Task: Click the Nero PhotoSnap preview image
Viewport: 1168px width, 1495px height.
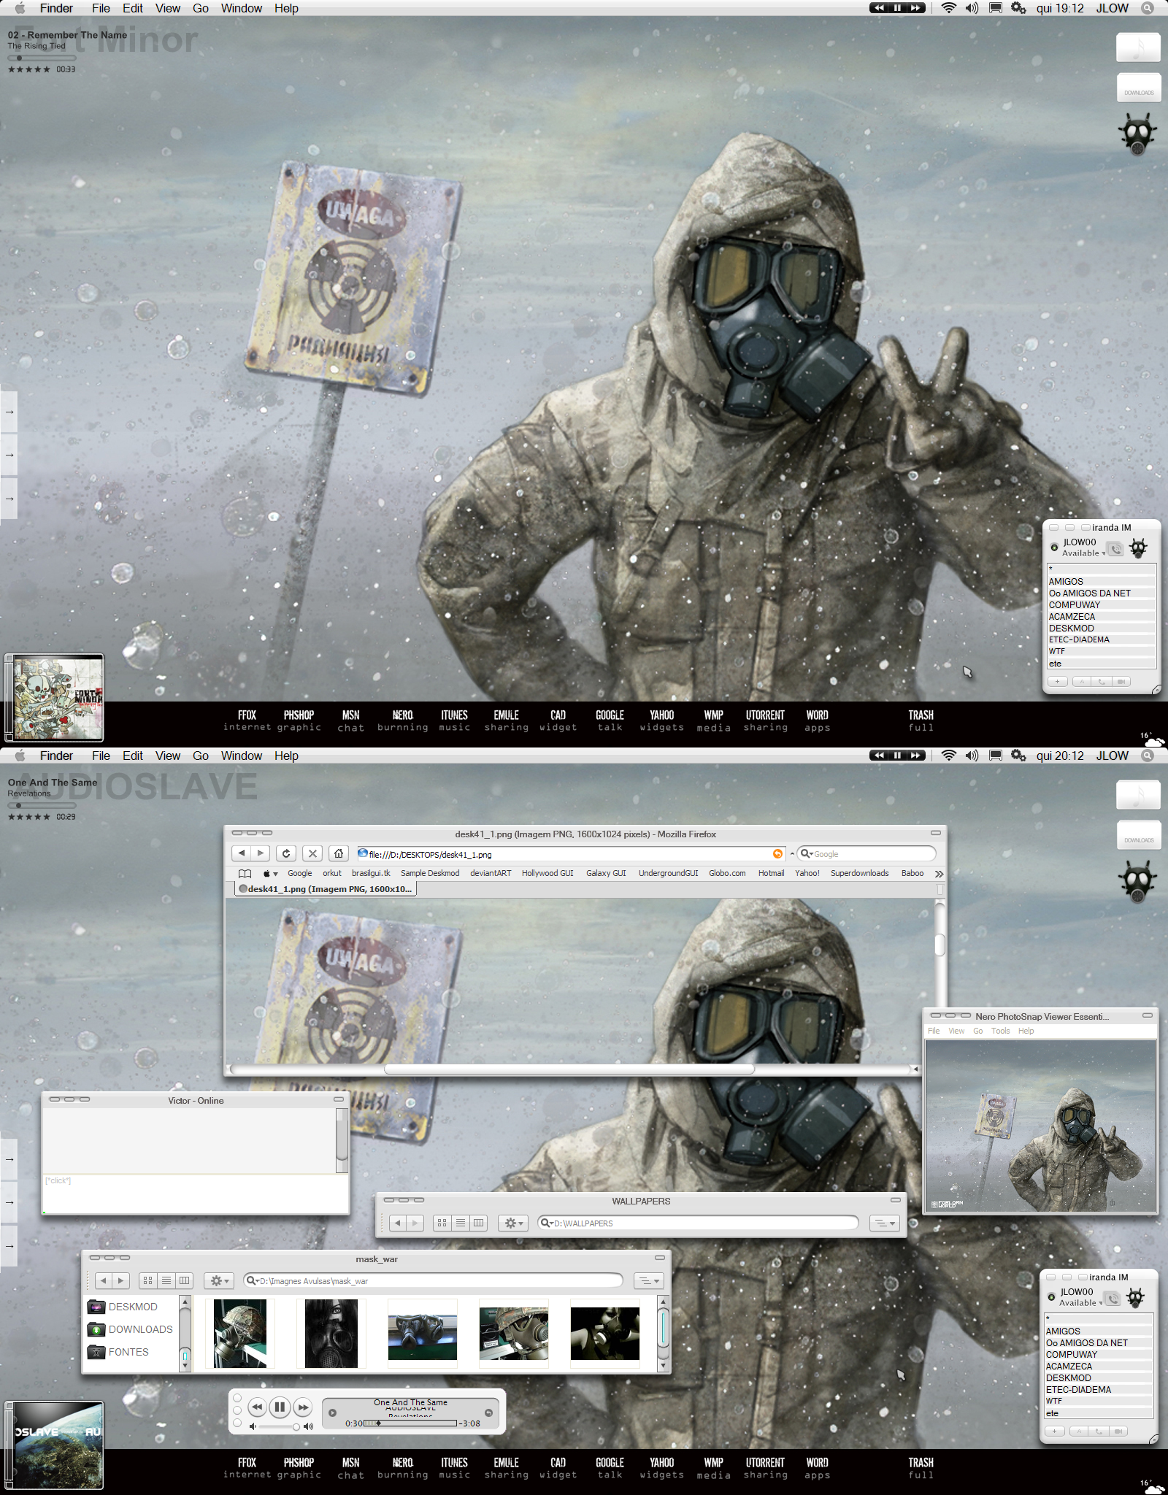Action: (1040, 1126)
